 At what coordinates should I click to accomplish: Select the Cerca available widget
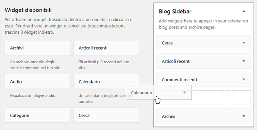[x=106, y=115]
